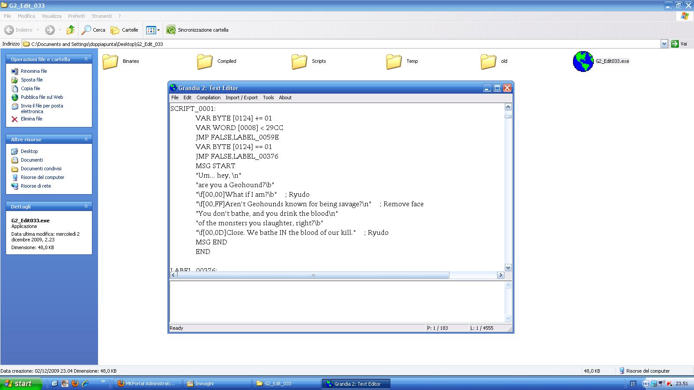Click horizontal scrollbar right arrow in editor
This screenshot has height=390, width=694.
tap(501, 275)
